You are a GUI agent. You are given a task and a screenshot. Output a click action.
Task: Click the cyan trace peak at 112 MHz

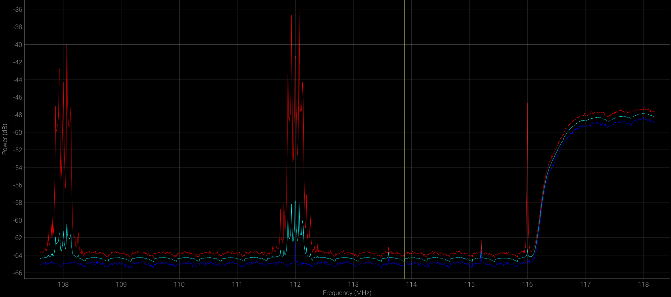tap(295, 201)
